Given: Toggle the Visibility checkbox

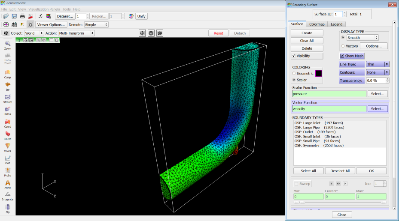Looking at the screenshot, I should [294, 56].
